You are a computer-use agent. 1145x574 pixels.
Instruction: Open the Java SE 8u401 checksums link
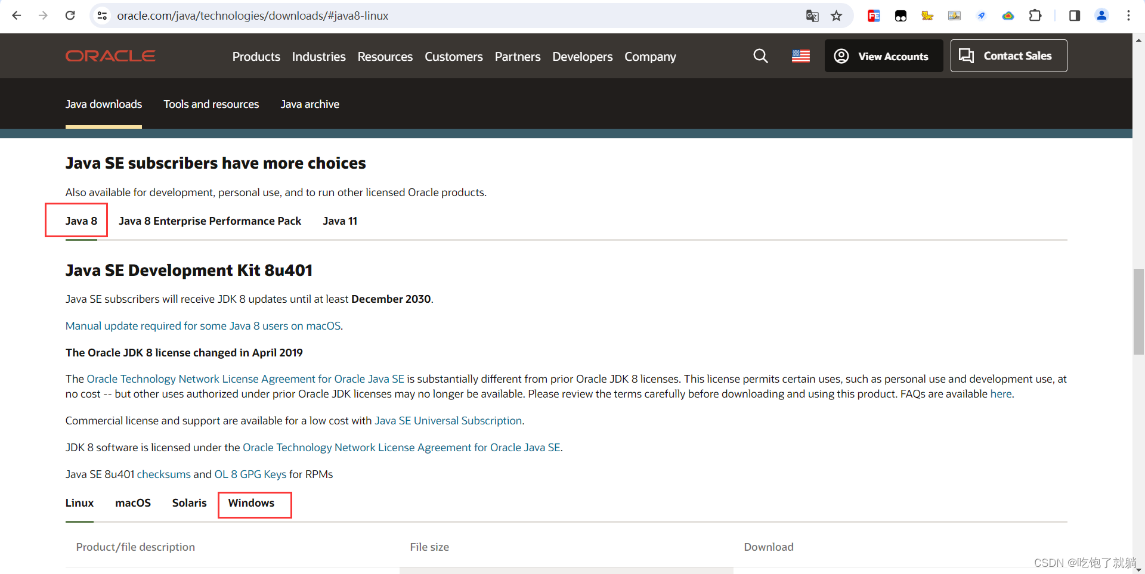[x=164, y=474]
